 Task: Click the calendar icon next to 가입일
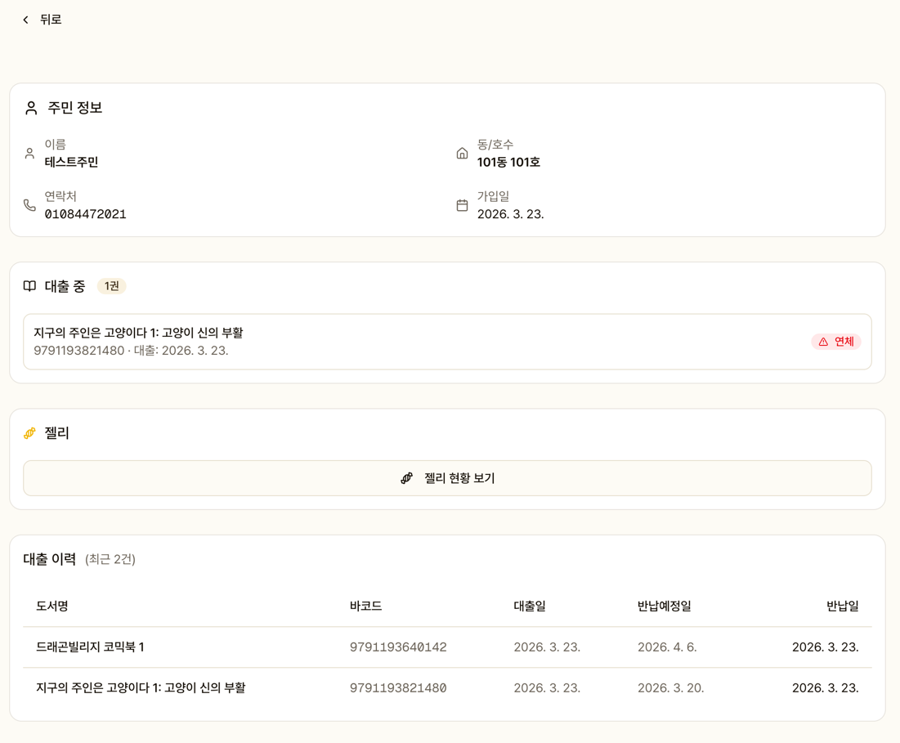click(462, 205)
